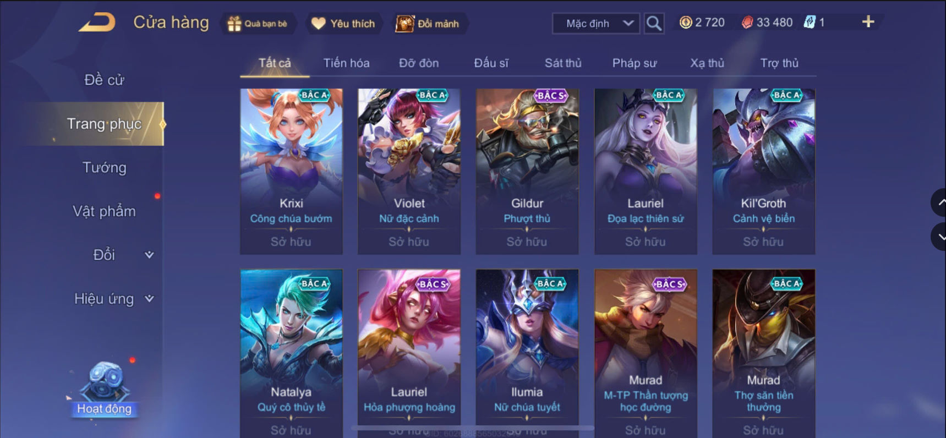946x438 pixels.
Task: Go to Vật phẩm in sidebar
Action: (x=104, y=211)
